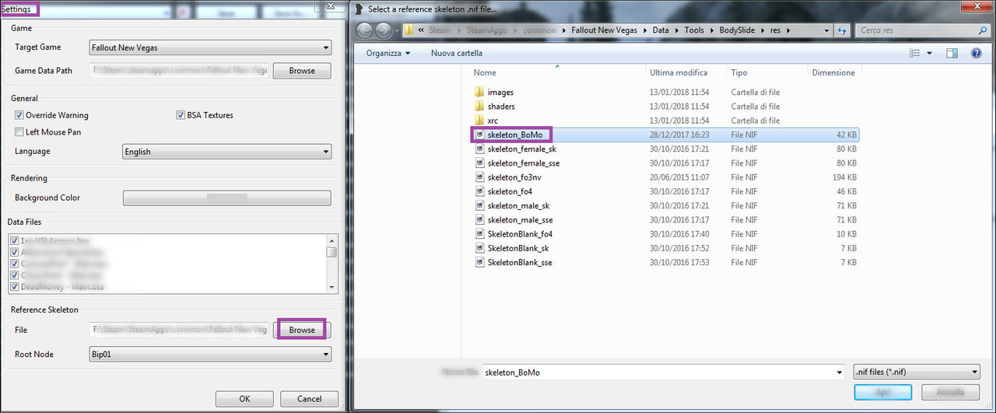Browse for Game Data Path
This screenshot has width=996, height=413.
coord(302,71)
